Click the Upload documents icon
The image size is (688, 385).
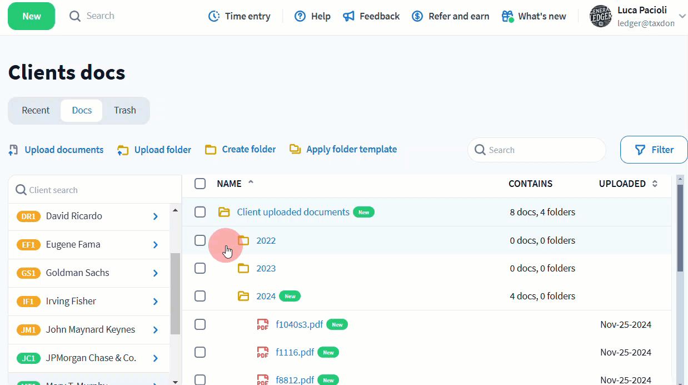pos(14,150)
